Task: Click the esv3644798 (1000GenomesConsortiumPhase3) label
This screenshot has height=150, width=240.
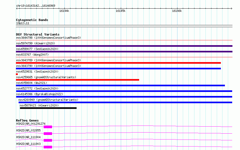Action: (x=49, y=38)
